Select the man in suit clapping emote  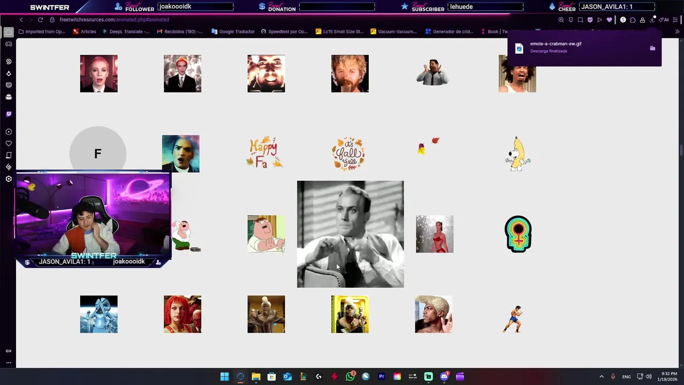pyautogui.click(x=432, y=73)
